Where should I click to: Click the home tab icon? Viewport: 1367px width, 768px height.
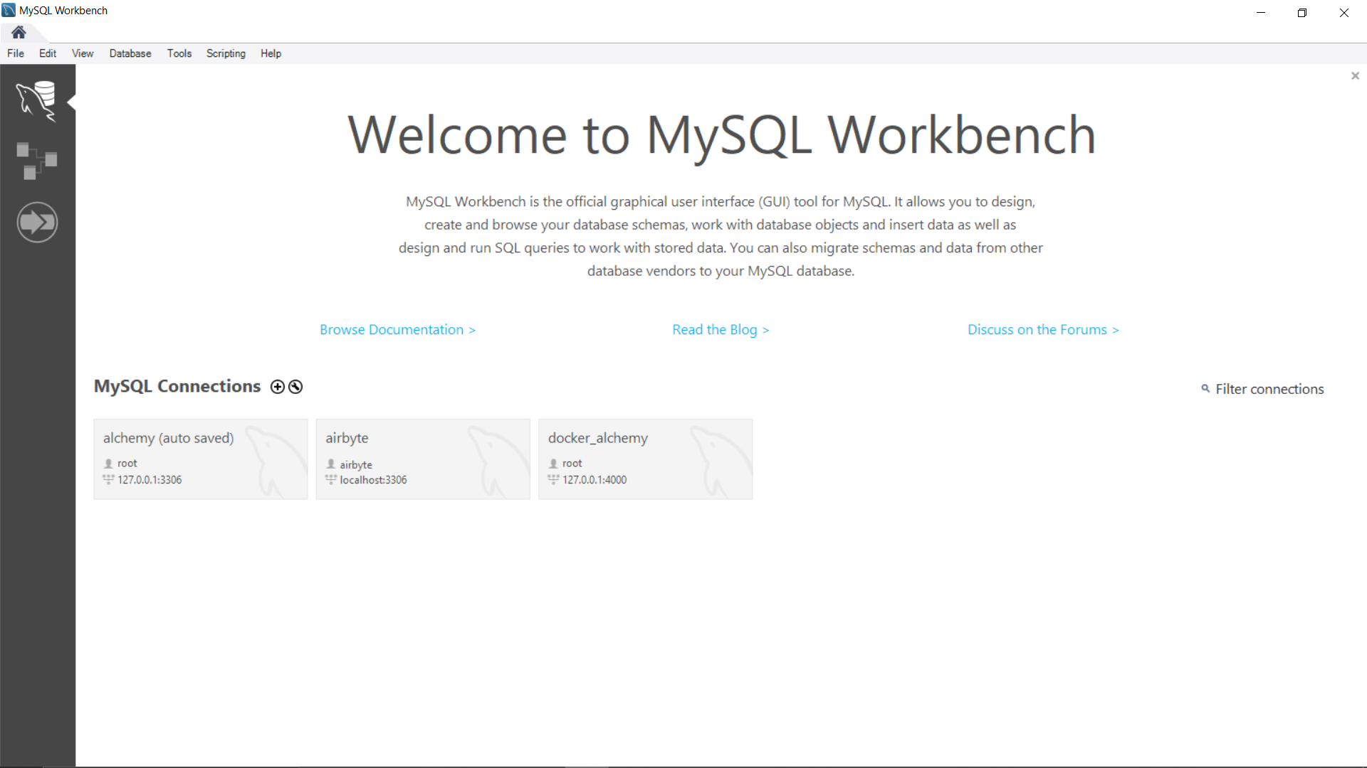[19, 32]
